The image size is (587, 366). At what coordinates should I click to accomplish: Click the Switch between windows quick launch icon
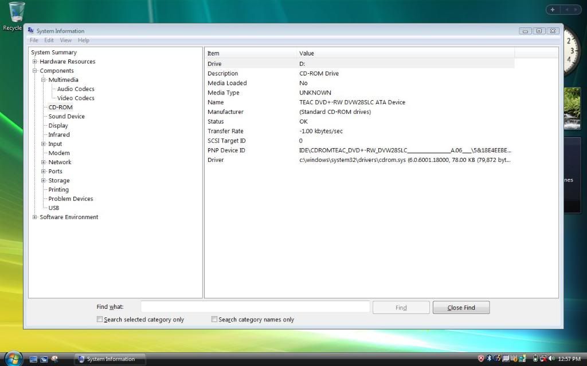(x=44, y=359)
